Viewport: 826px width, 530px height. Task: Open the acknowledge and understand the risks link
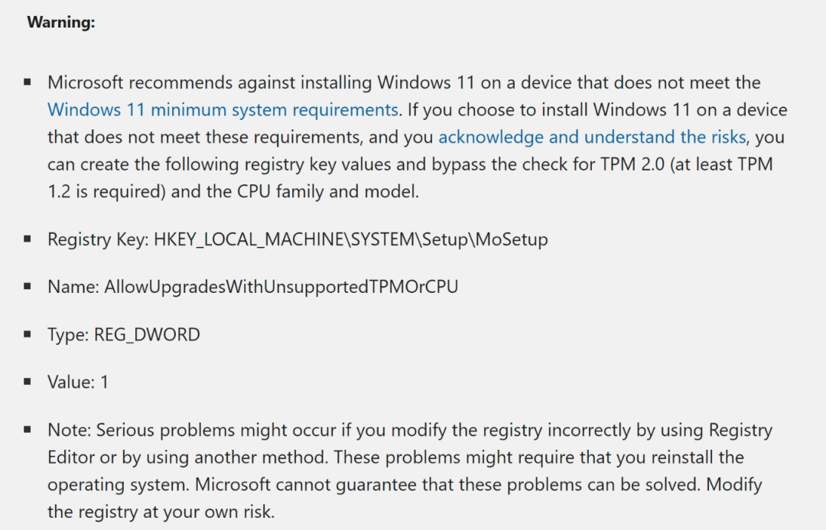point(592,137)
